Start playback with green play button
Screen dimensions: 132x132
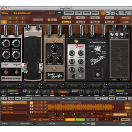pos(80,120)
